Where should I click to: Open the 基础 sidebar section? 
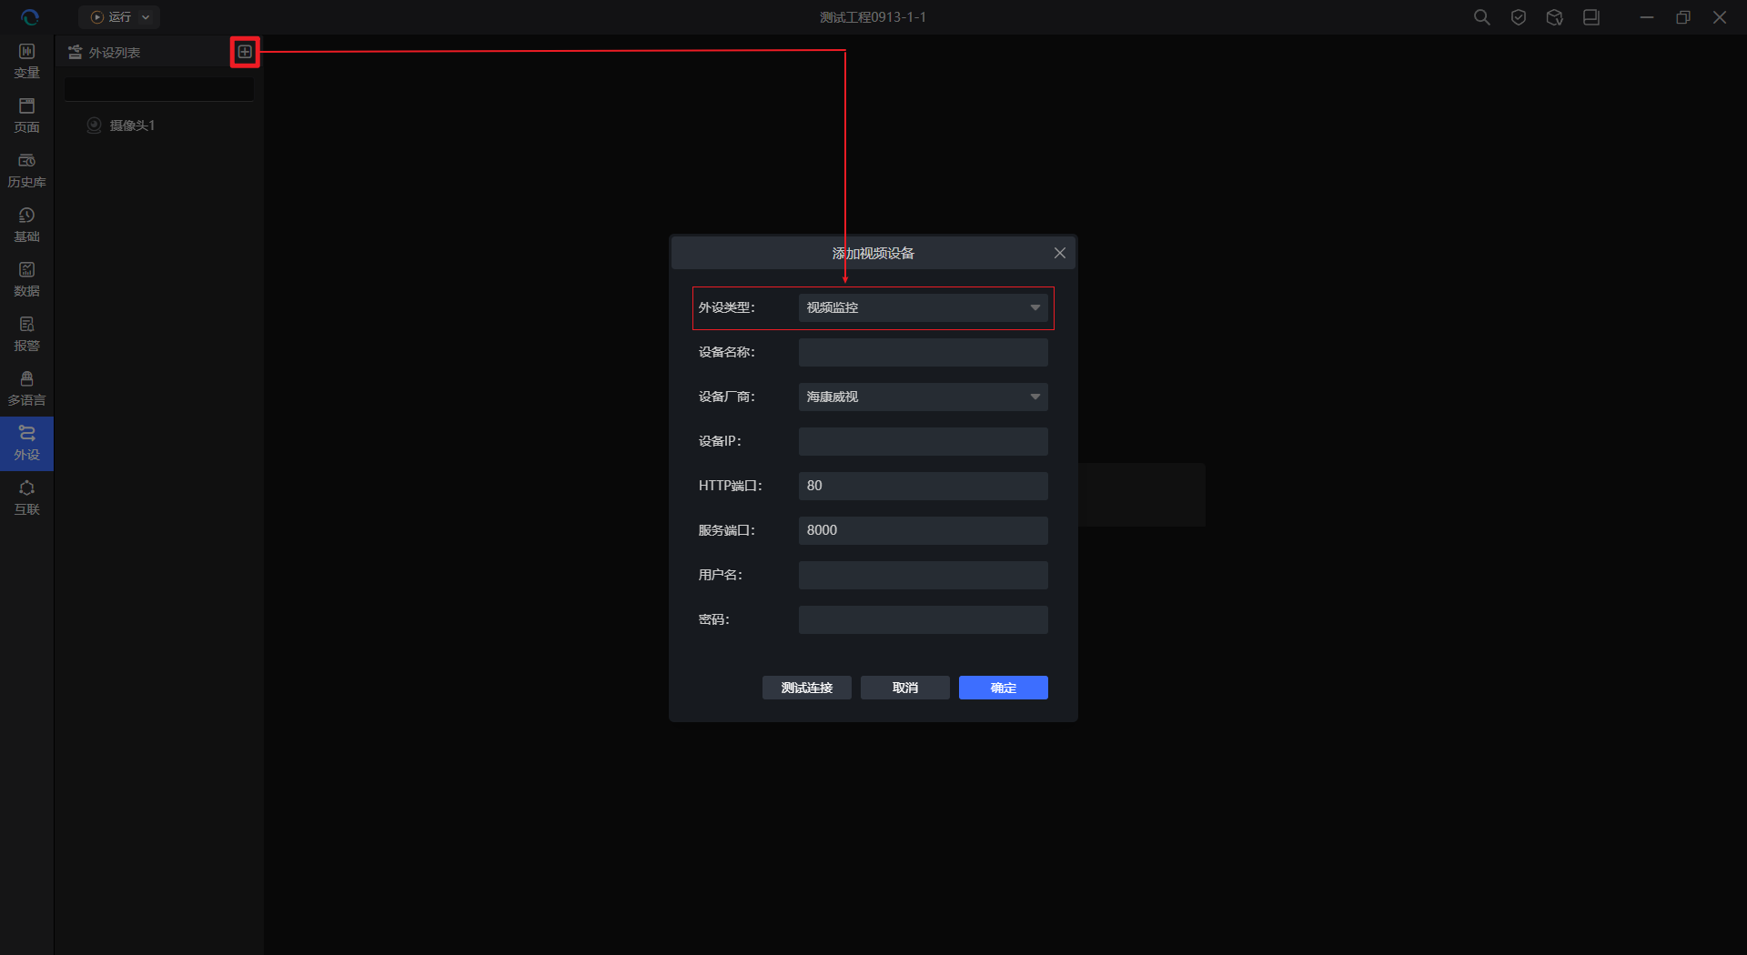pyautogui.click(x=26, y=225)
